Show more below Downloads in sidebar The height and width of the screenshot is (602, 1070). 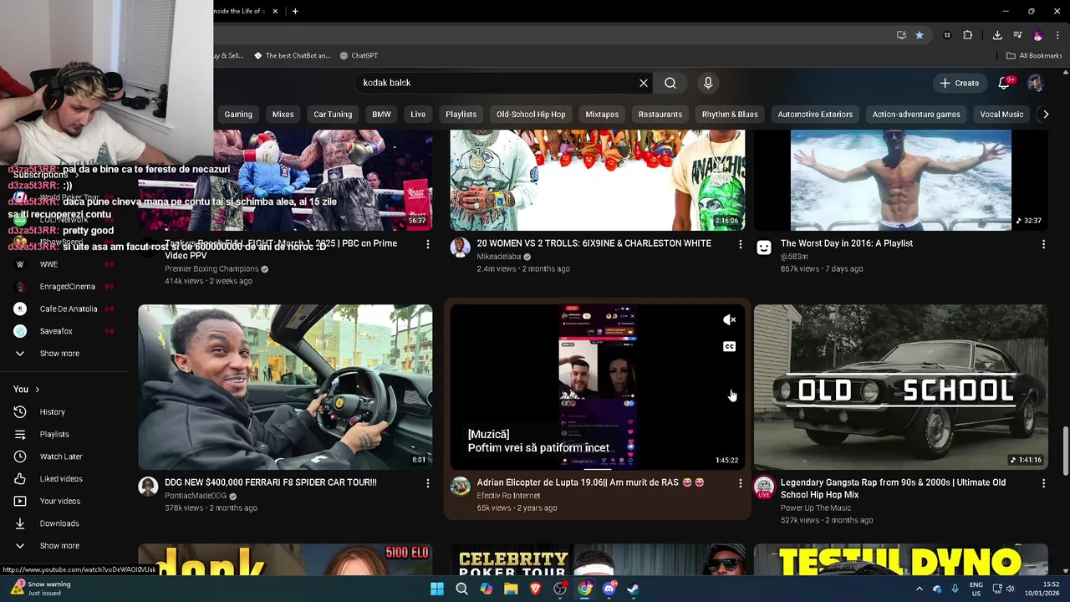[x=59, y=546]
